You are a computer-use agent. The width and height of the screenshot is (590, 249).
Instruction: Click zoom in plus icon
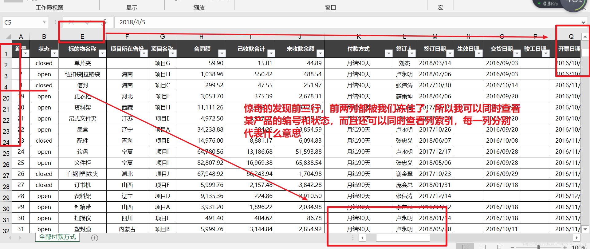565,247
